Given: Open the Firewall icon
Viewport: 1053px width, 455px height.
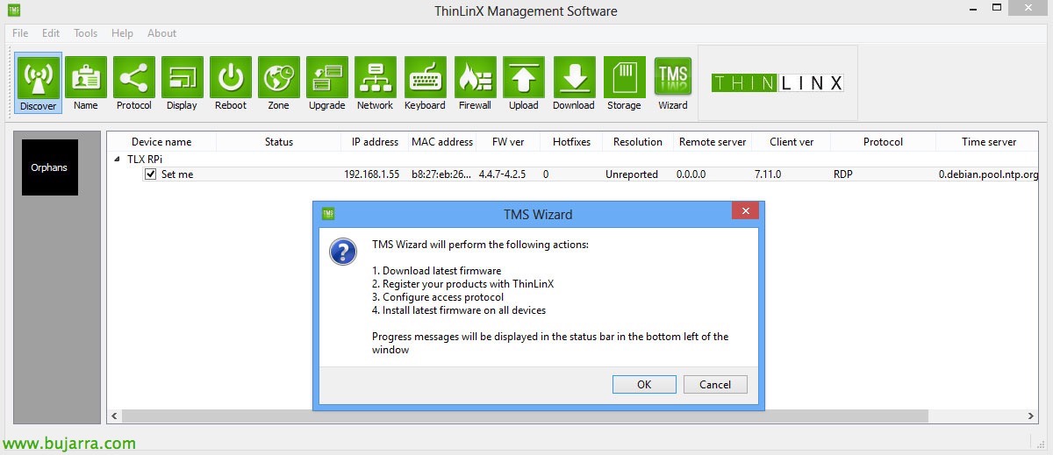Looking at the screenshot, I should 476,83.
